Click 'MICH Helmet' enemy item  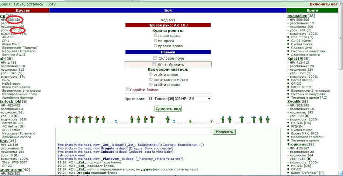pyautogui.click(x=301, y=87)
